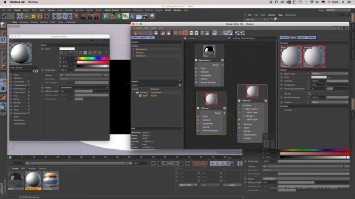Toggle the Z axis lock
This screenshot has width=355, height=199.
69,16
